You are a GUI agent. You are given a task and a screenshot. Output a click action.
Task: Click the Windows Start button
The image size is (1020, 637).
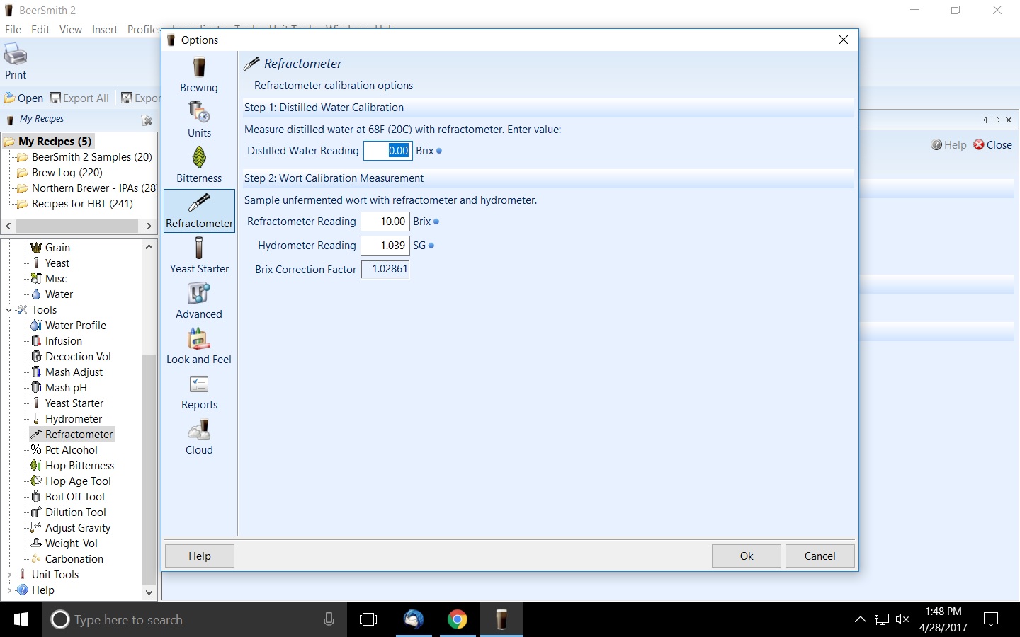pos(21,620)
